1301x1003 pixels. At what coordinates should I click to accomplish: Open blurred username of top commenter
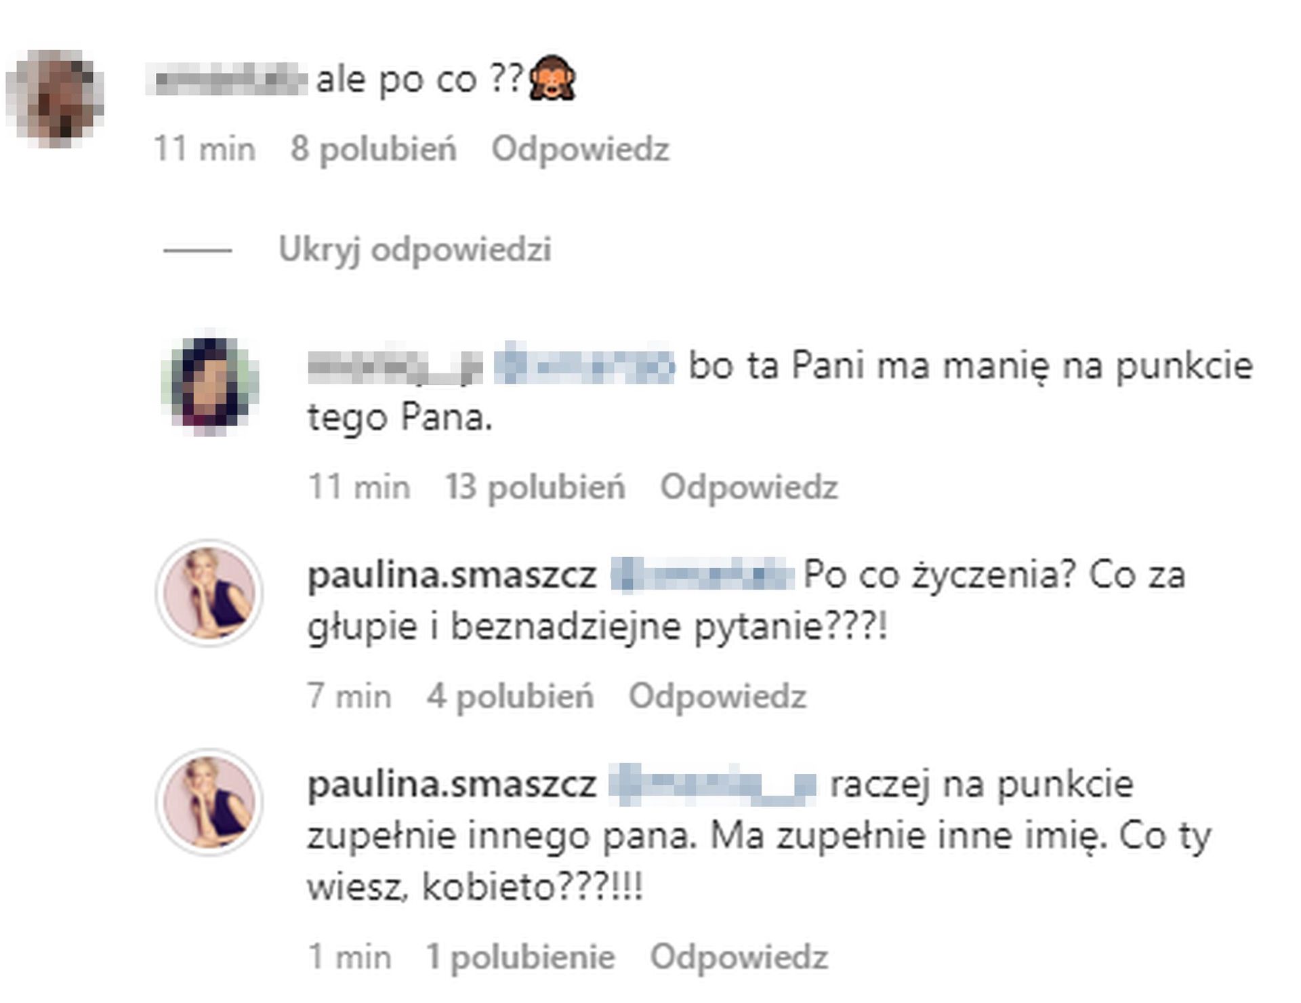point(227,79)
